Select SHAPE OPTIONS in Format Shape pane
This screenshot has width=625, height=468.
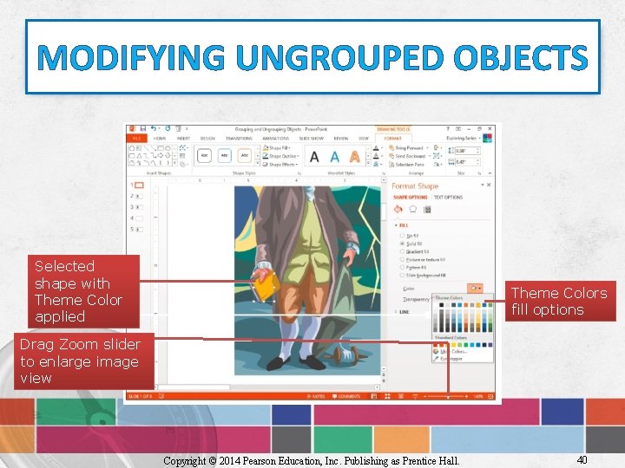(x=410, y=198)
